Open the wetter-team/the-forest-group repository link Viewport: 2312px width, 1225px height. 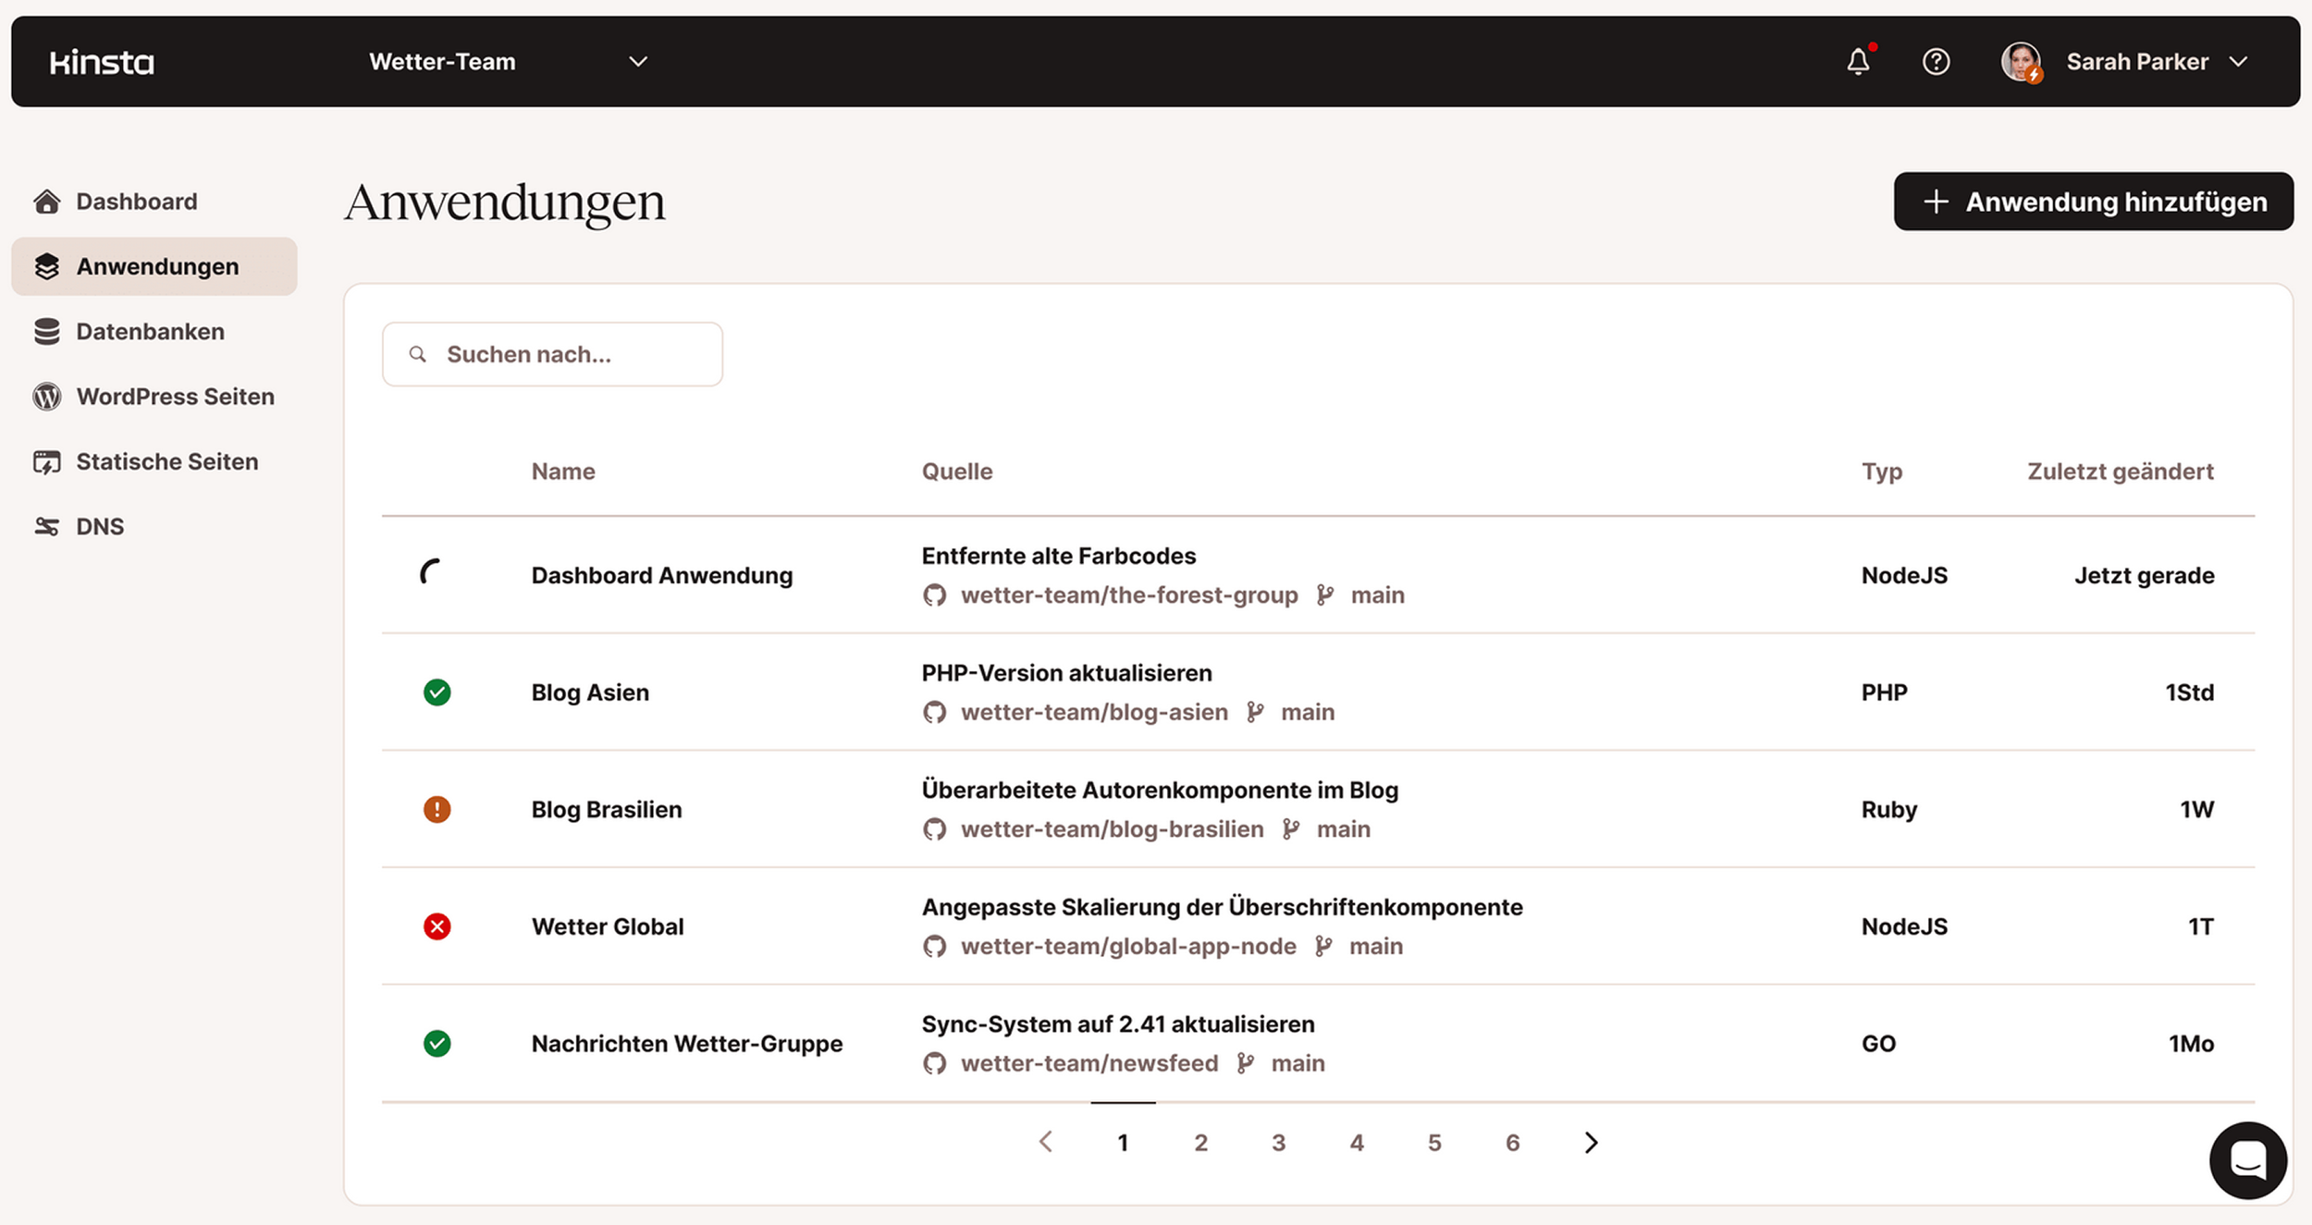tap(1128, 595)
